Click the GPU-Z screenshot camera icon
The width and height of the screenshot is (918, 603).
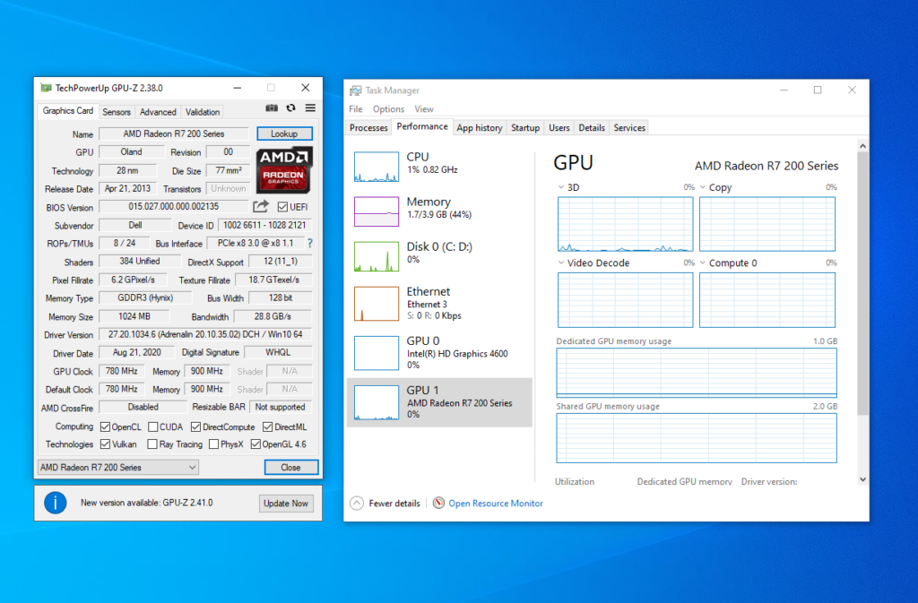[x=272, y=108]
